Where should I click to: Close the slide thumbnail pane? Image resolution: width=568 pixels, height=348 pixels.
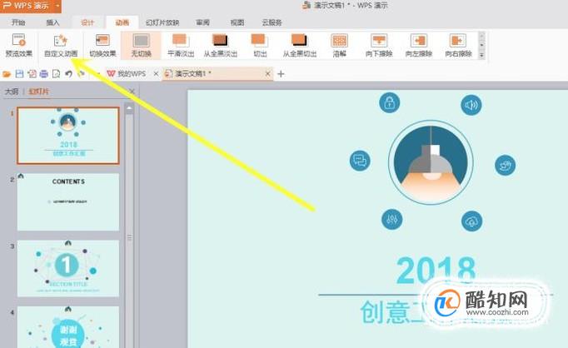pos(132,92)
